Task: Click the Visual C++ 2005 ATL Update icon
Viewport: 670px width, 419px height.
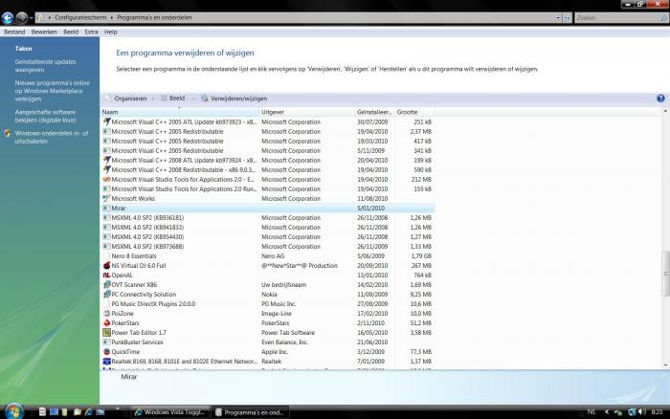Action: [x=107, y=121]
